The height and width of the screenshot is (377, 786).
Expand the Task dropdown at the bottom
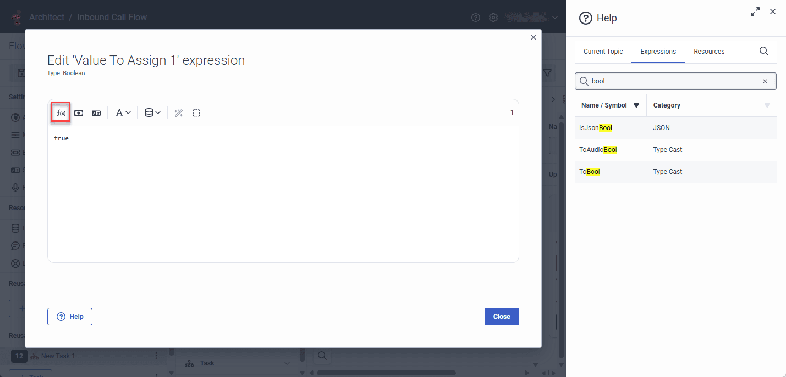pyautogui.click(x=286, y=363)
